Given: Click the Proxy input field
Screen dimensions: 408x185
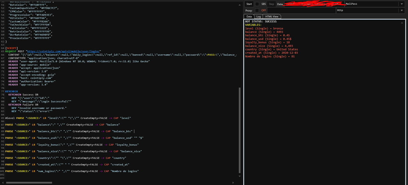Looking at the screenshot, I should pyautogui.click(x=301, y=10).
